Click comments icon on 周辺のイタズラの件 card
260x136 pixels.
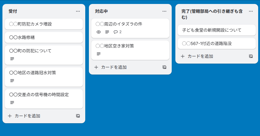[115, 32]
